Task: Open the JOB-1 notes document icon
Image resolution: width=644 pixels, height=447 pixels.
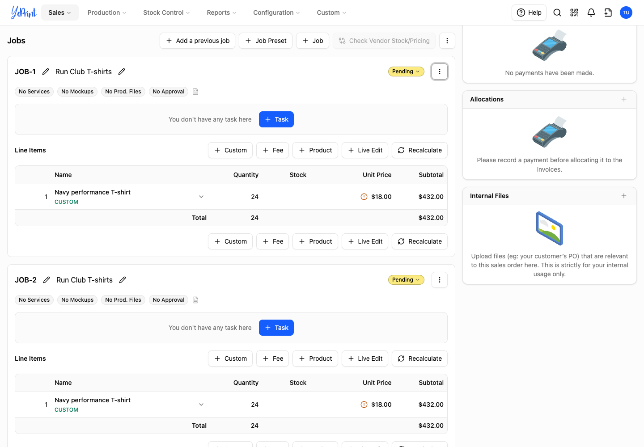Action: click(x=195, y=92)
